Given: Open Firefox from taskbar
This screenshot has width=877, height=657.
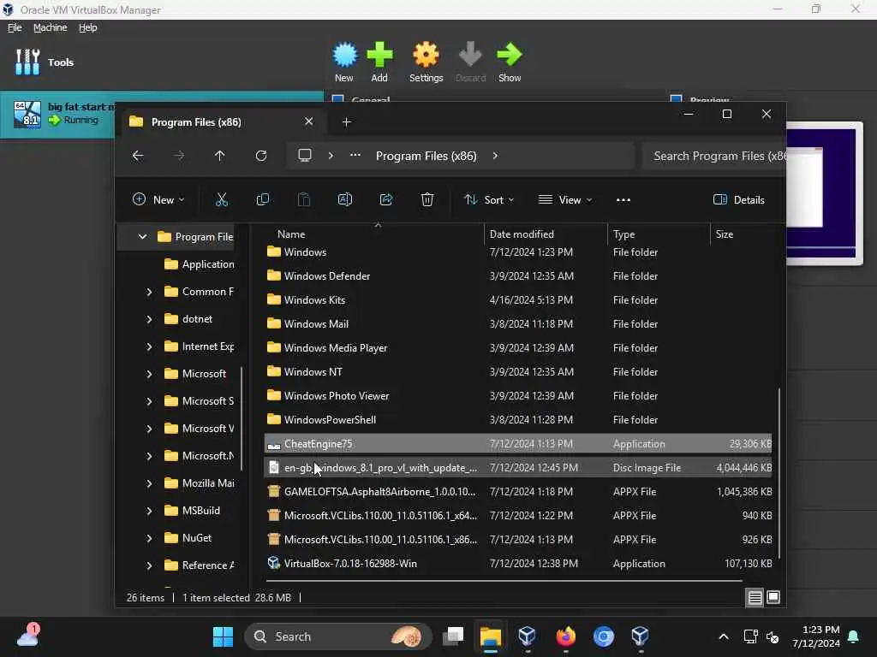Looking at the screenshot, I should point(565,636).
